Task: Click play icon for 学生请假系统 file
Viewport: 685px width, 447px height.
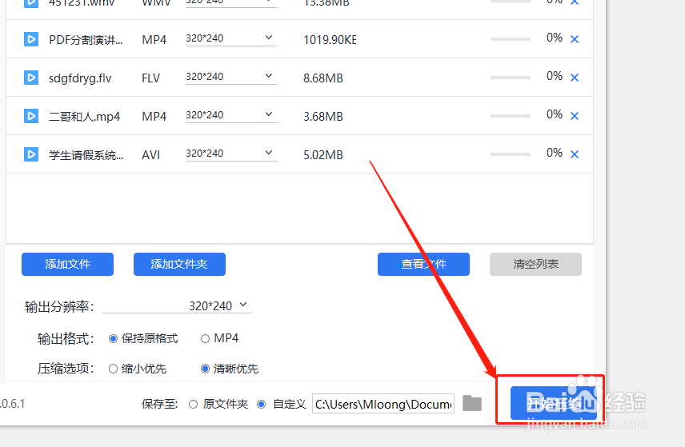Action: pyautogui.click(x=31, y=154)
